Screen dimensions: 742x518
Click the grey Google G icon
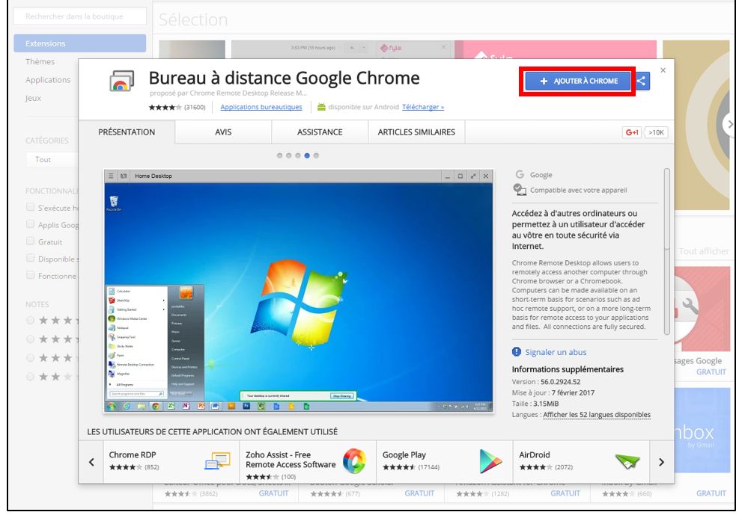519,174
